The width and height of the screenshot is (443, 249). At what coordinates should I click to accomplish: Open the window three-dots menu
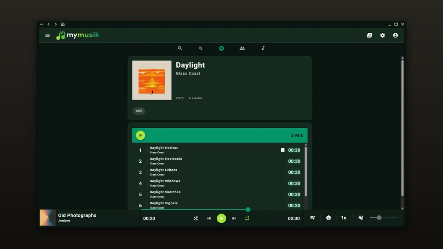pyautogui.click(x=42, y=24)
